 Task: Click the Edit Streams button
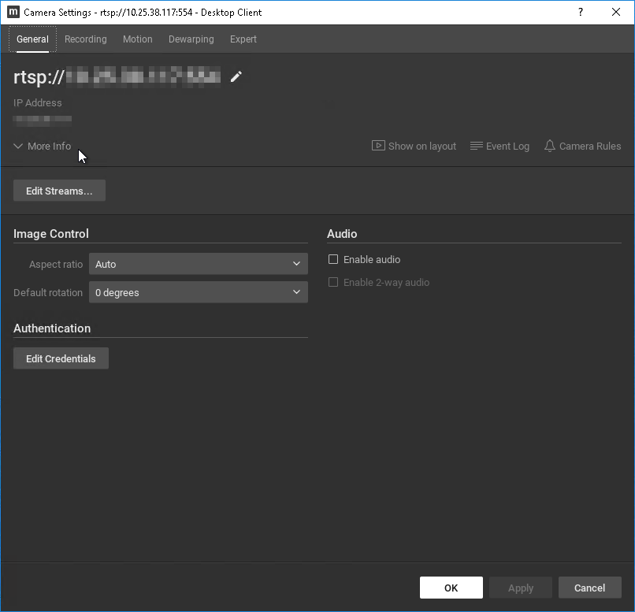click(x=59, y=191)
